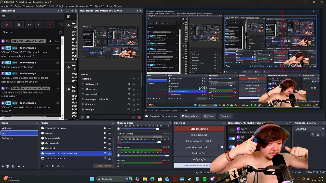
Task: Toggle lock on Alerta kick canvas item
Action: (134, 89)
